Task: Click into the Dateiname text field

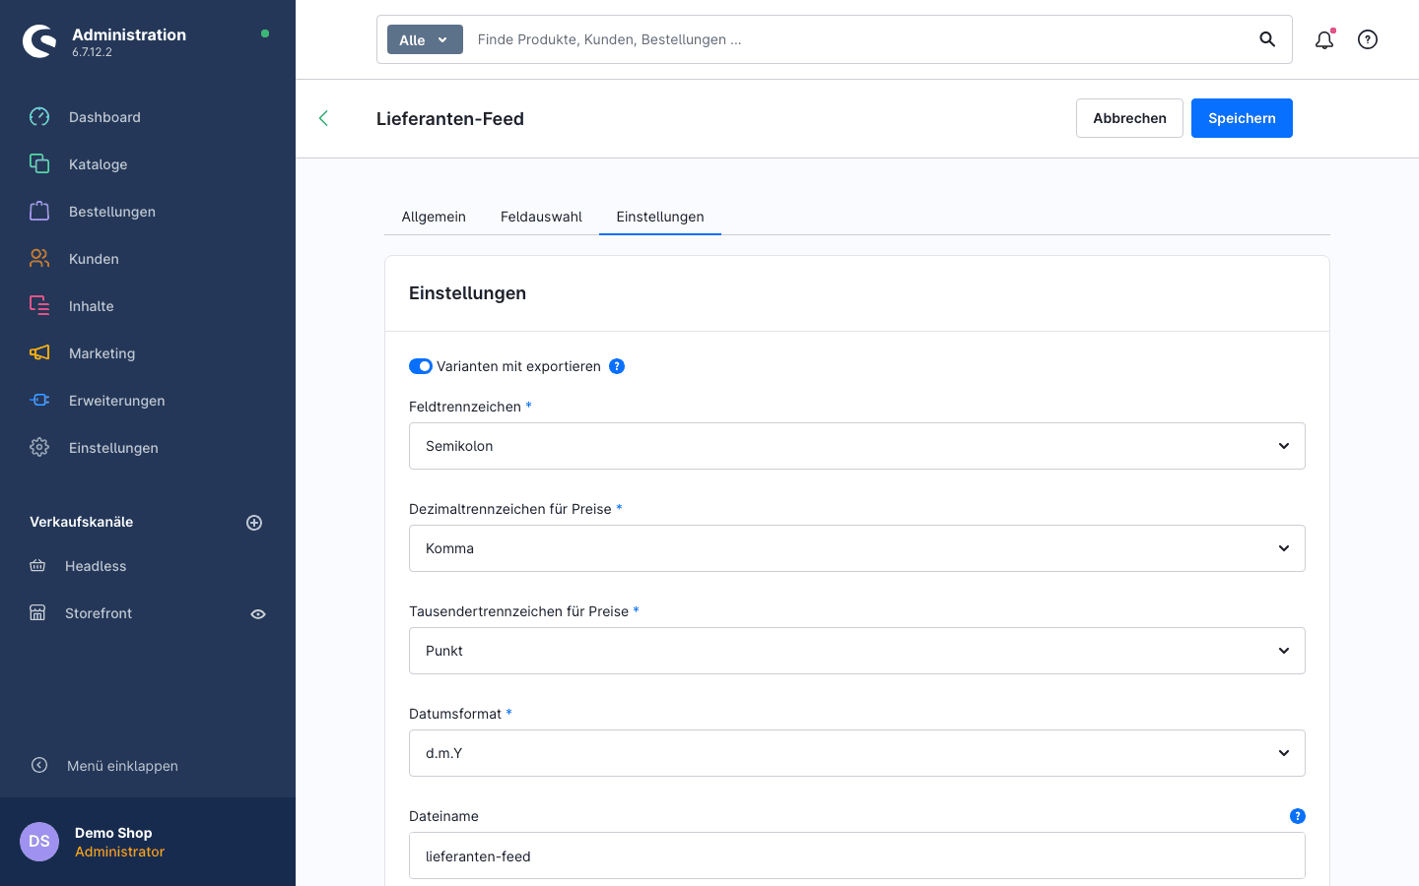Action: pos(857,855)
